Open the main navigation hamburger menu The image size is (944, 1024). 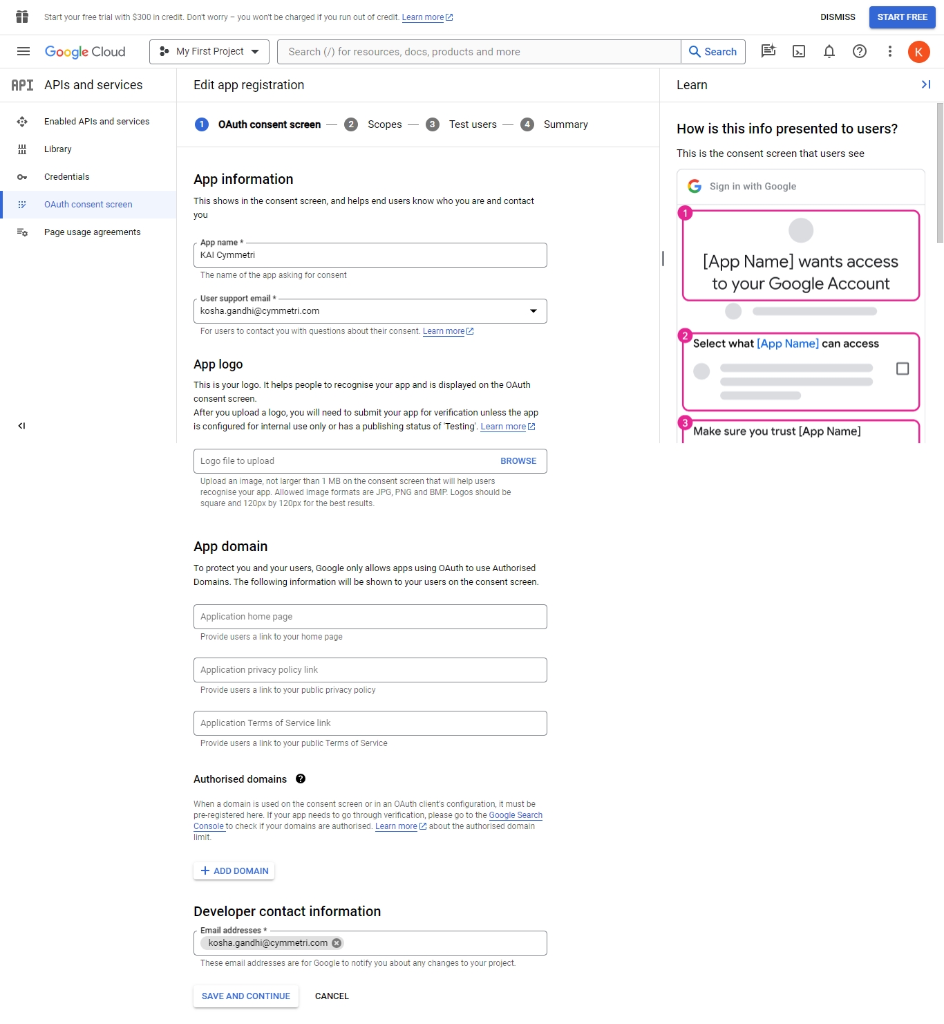[x=23, y=51]
